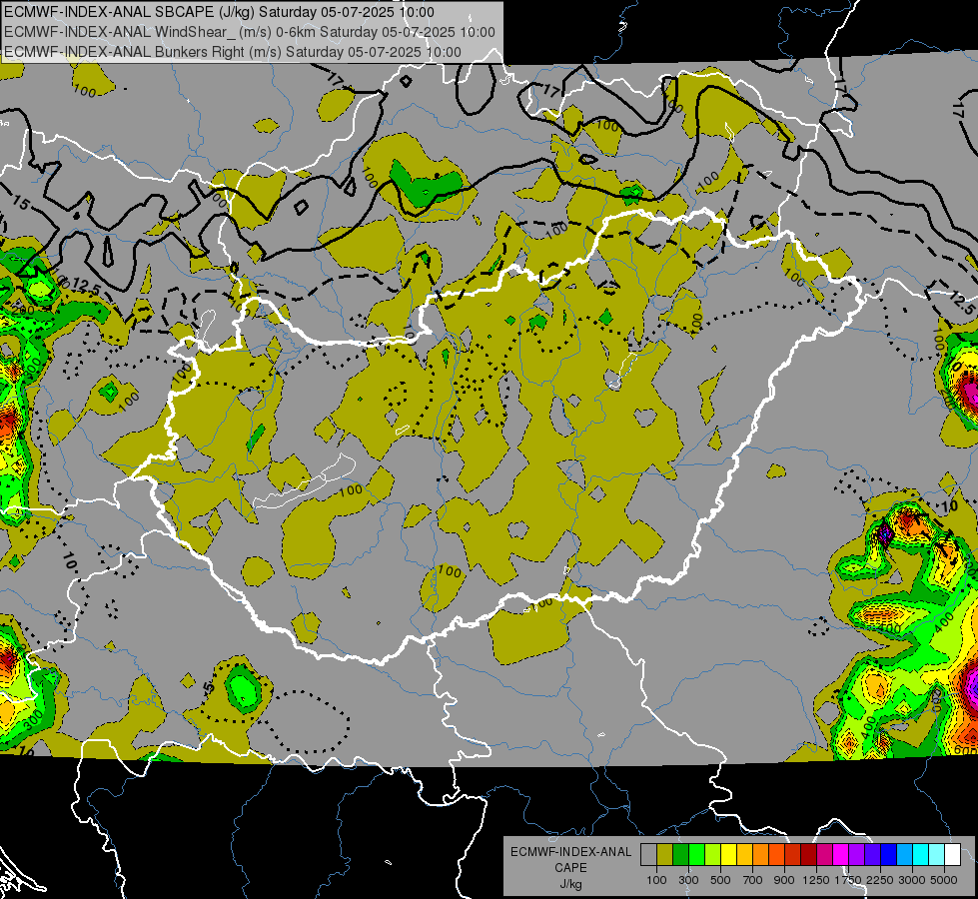The height and width of the screenshot is (899, 978).
Task: Click legend title ECMWF-INDEX-ANAL above CAPE
Action: point(570,852)
